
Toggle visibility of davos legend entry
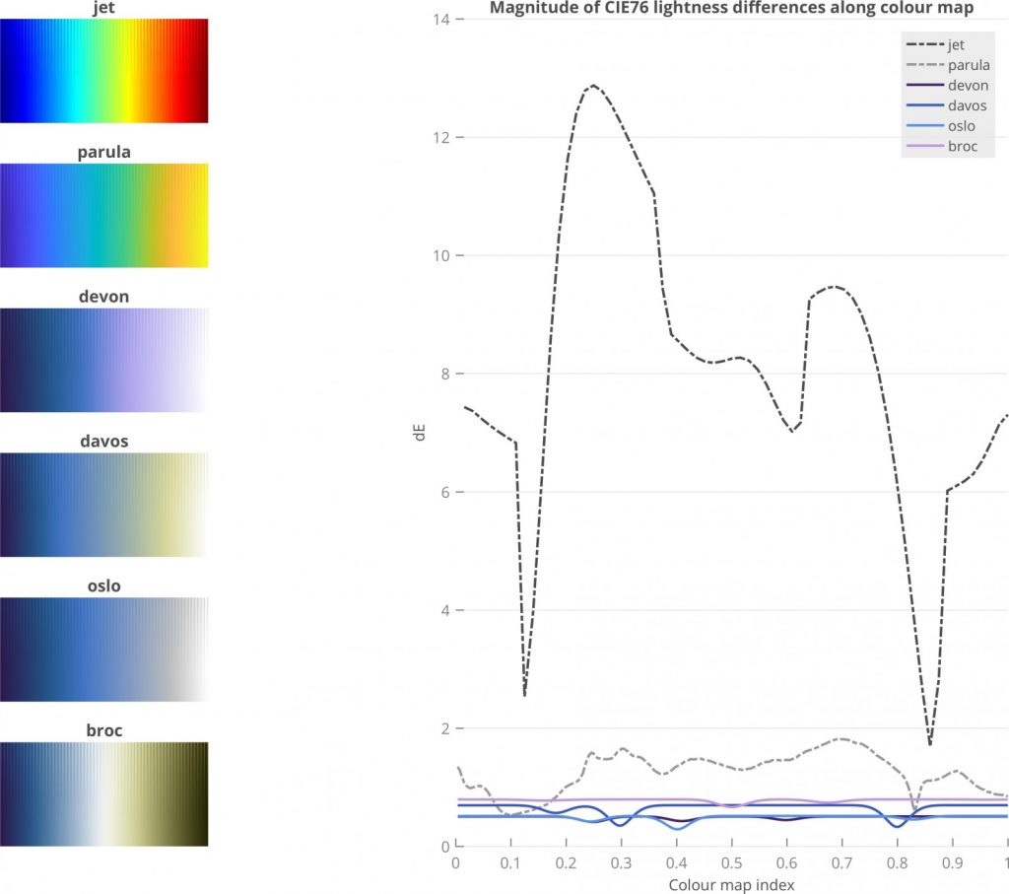coord(966,105)
